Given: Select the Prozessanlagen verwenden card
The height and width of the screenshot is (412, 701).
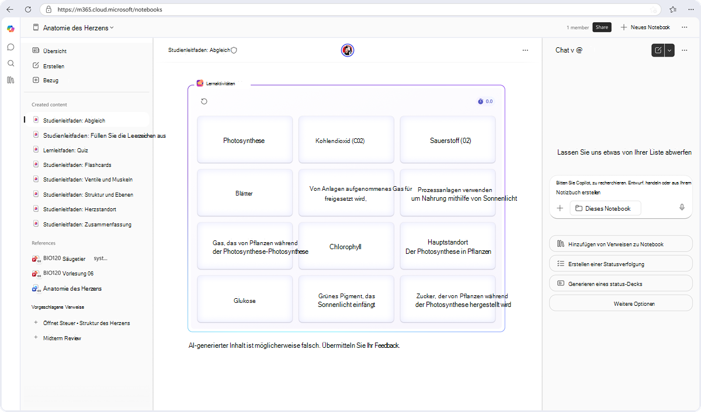Looking at the screenshot, I should [447, 193].
